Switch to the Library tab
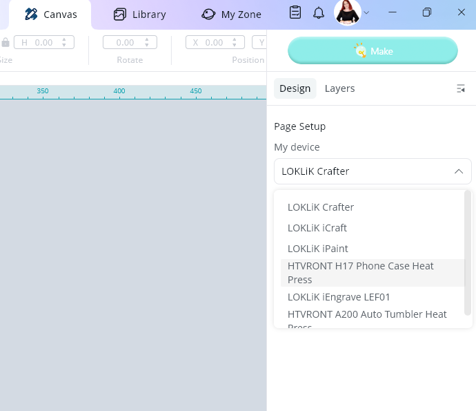The image size is (476, 411). pyautogui.click(x=139, y=15)
